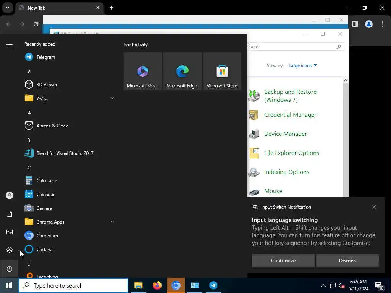Open File Explorer from the taskbar

click(x=138, y=285)
